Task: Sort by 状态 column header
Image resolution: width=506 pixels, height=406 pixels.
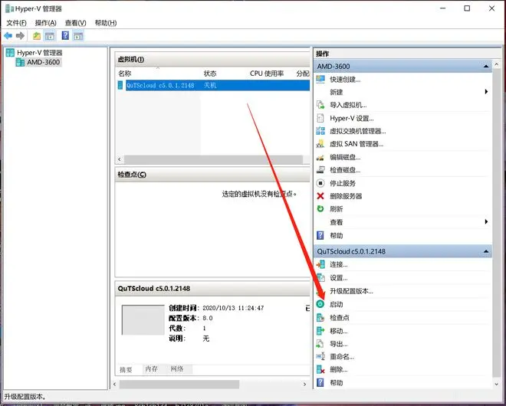Action: click(210, 74)
